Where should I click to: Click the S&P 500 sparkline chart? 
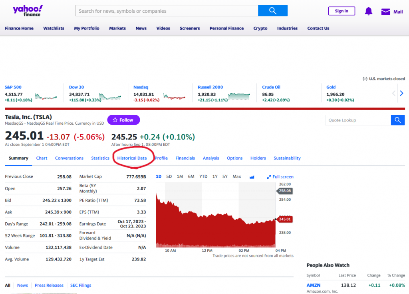46,96
